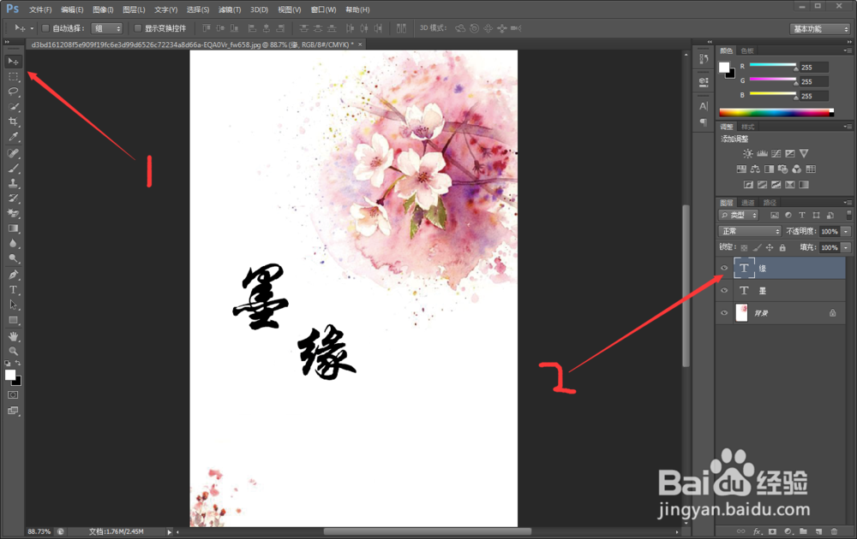Toggle lock position icon
857x539 pixels.
pyautogui.click(x=770, y=247)
